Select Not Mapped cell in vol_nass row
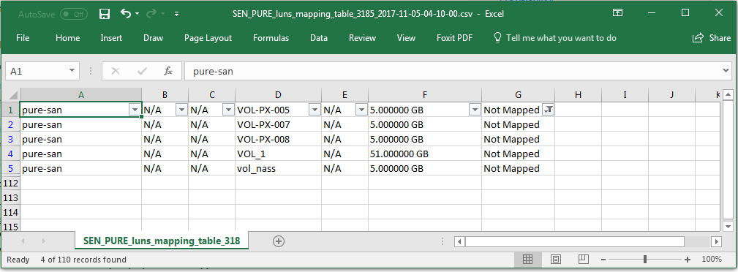This screenshot has height=272, width=738. coord(518,168)
